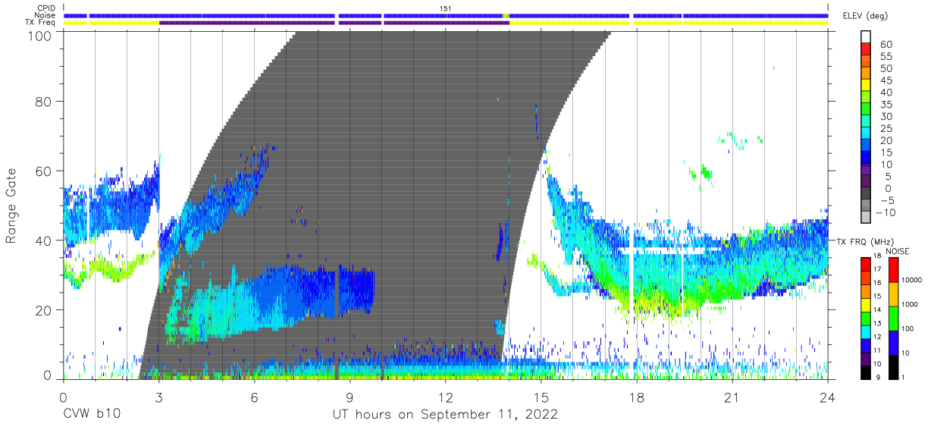The height and width of the screenshot is (430, 931).
Task: Click the 15 label on UT hours axis
Action: 541,397
